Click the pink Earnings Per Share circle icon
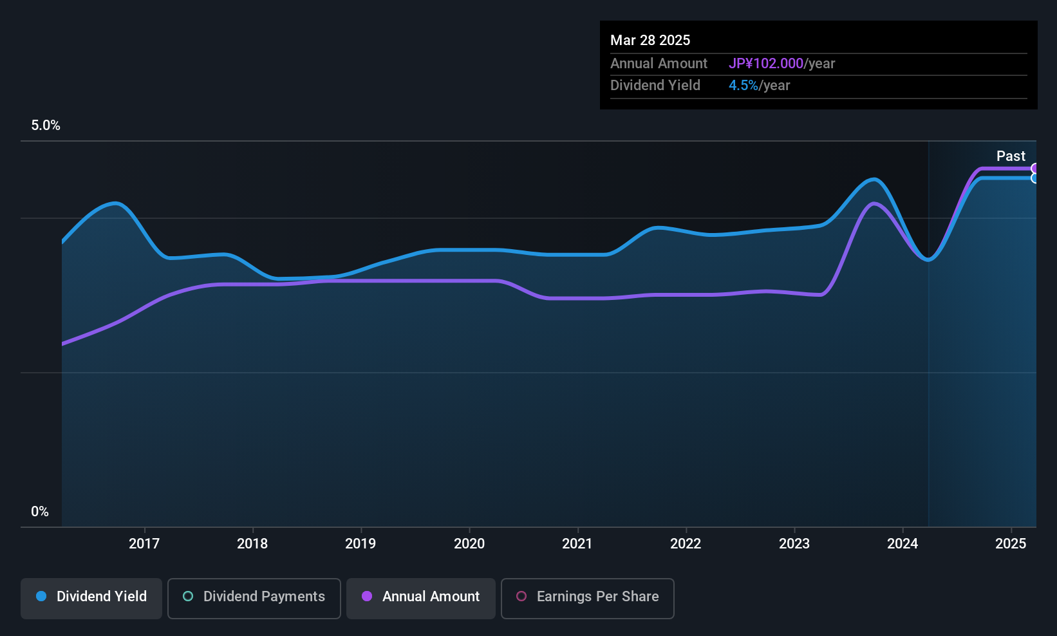This screenshot has height=636, width=1057. [x=521, y=597]
